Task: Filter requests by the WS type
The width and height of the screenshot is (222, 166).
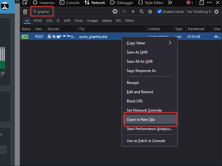Action: pyautogui.click(x=118, y=21)
